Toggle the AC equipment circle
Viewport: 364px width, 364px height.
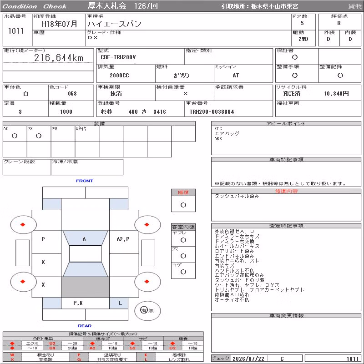pyautogui.click(x=15, y=136)
